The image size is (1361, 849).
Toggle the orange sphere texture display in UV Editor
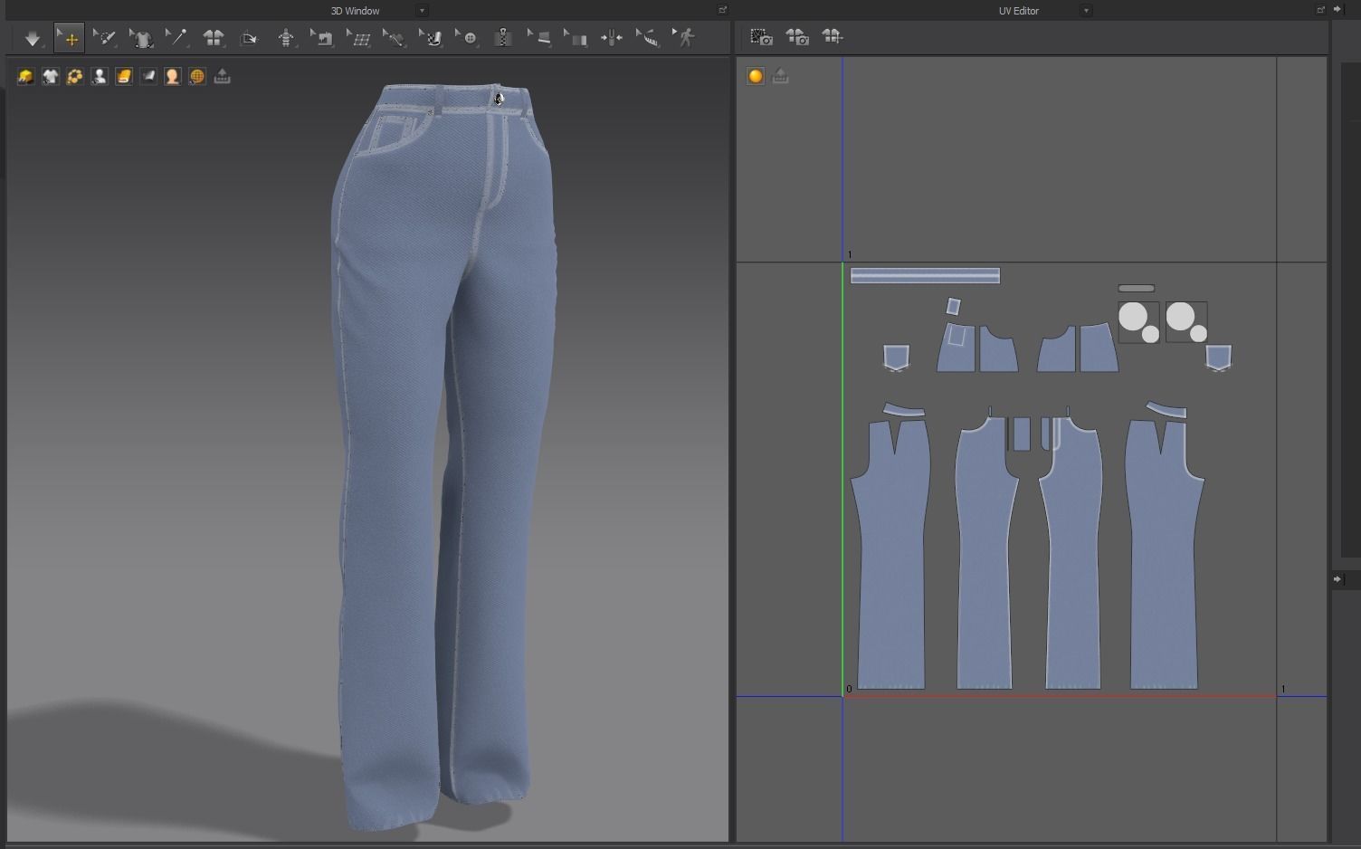756,77
